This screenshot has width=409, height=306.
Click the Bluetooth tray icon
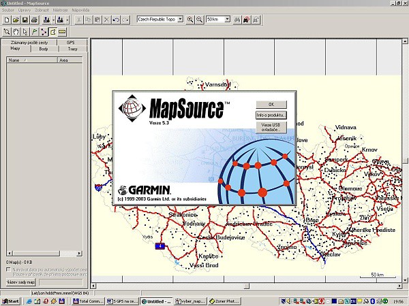[x=373, y=301]
